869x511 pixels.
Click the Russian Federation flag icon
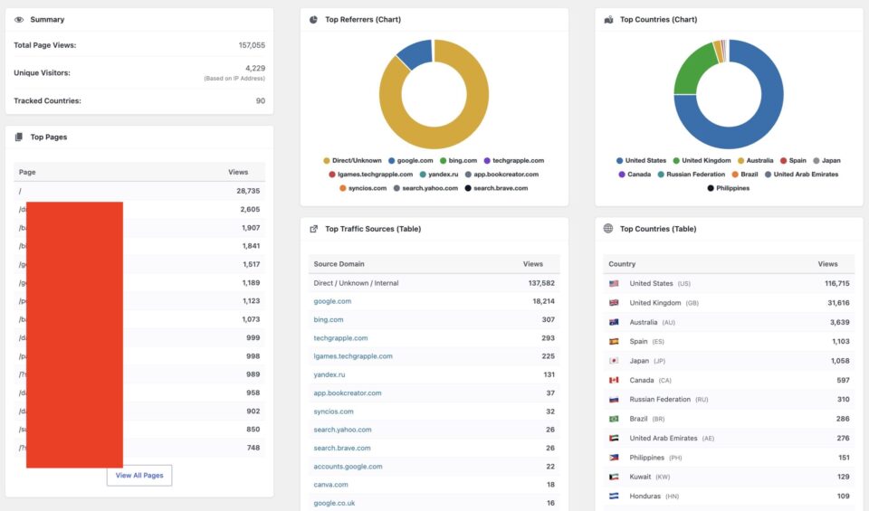pos(614,399)
